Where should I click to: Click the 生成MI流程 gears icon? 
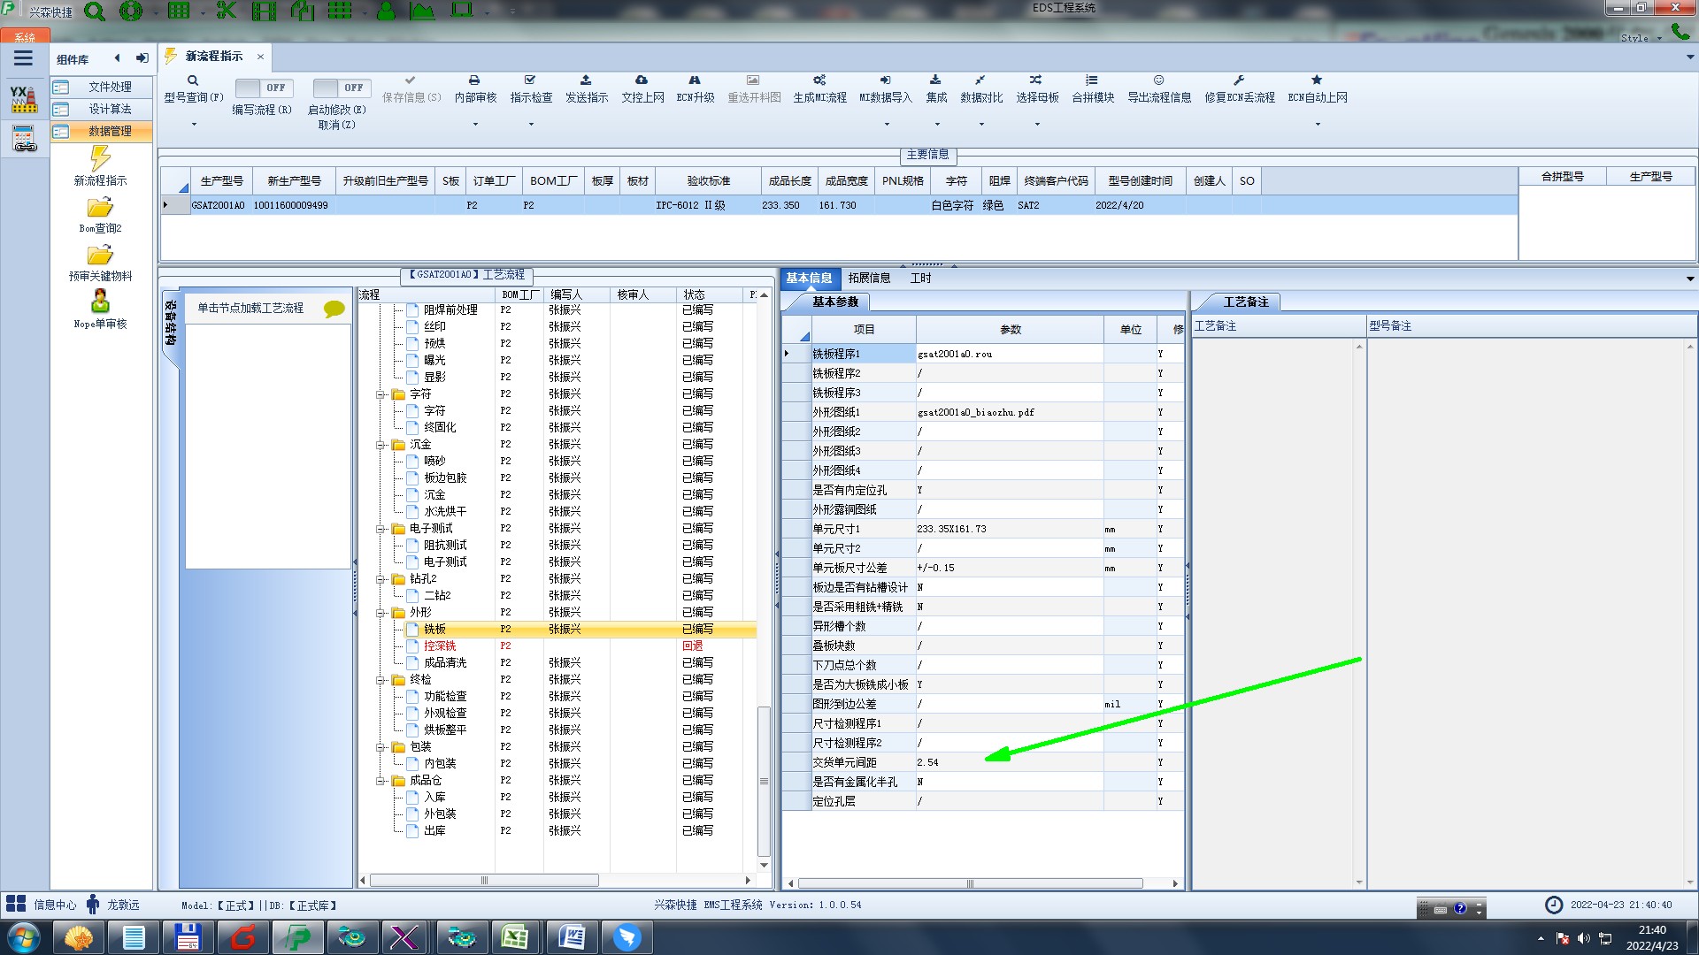[819, 80]
